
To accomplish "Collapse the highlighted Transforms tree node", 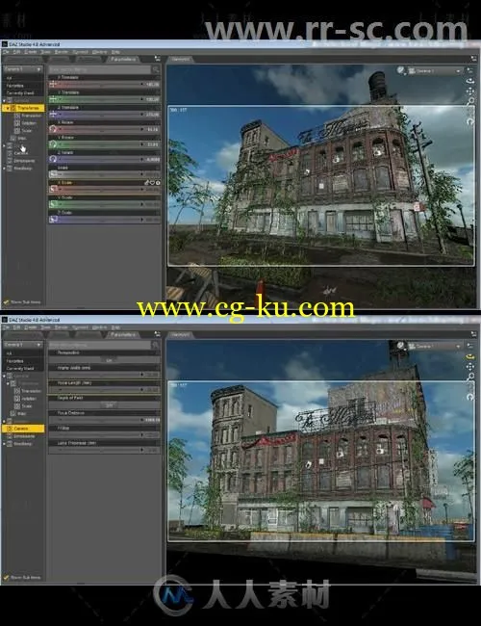I will [x=8, y=108].
